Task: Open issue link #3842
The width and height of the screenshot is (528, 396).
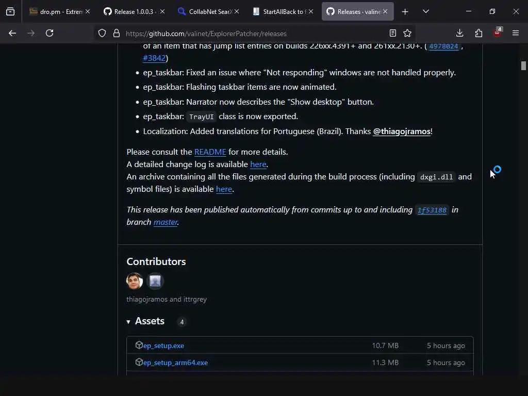Action: coord(154,58)
